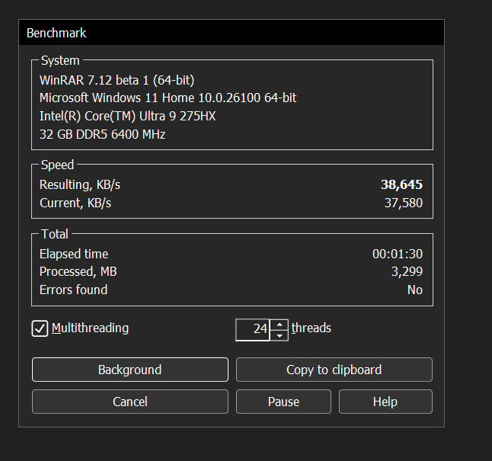Select the Resulting KB/s value 38,645

tap(401, 184)
